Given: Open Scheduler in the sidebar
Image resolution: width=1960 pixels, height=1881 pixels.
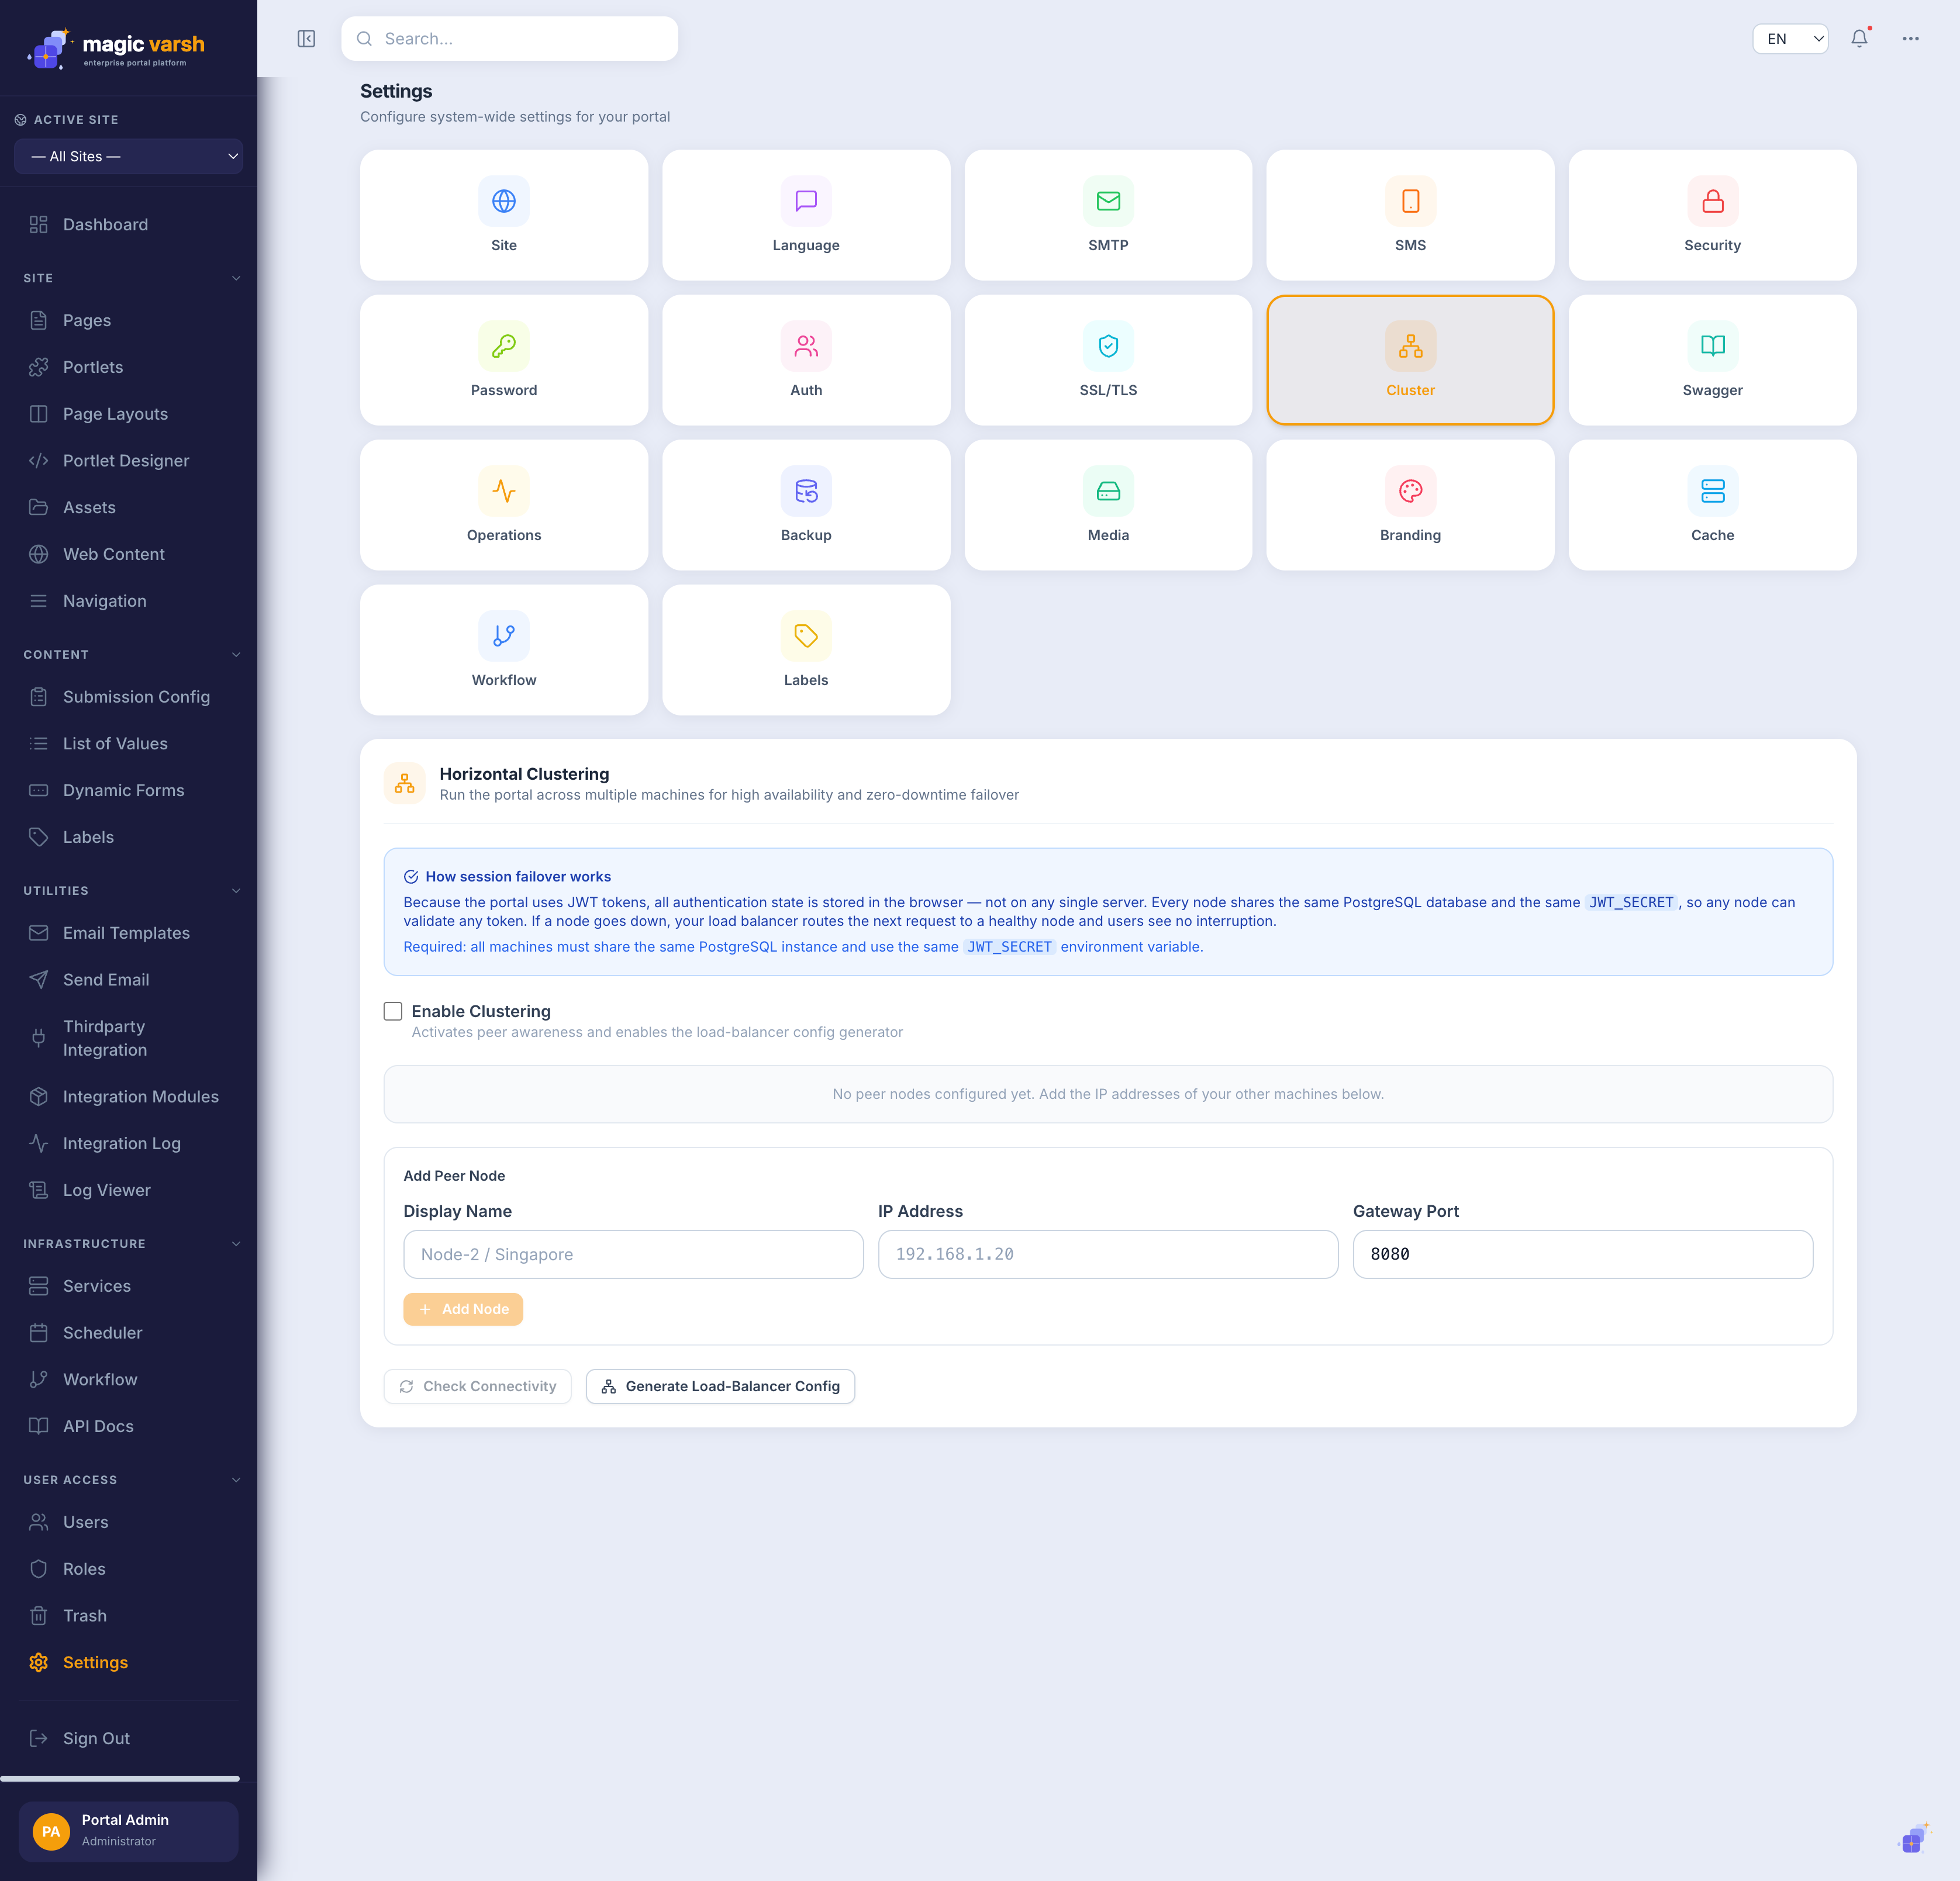Looking at the screenshot, I should [x=128, y=1332].
